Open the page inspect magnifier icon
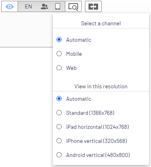This screenshot has height=167, width=151. [73, 6]
